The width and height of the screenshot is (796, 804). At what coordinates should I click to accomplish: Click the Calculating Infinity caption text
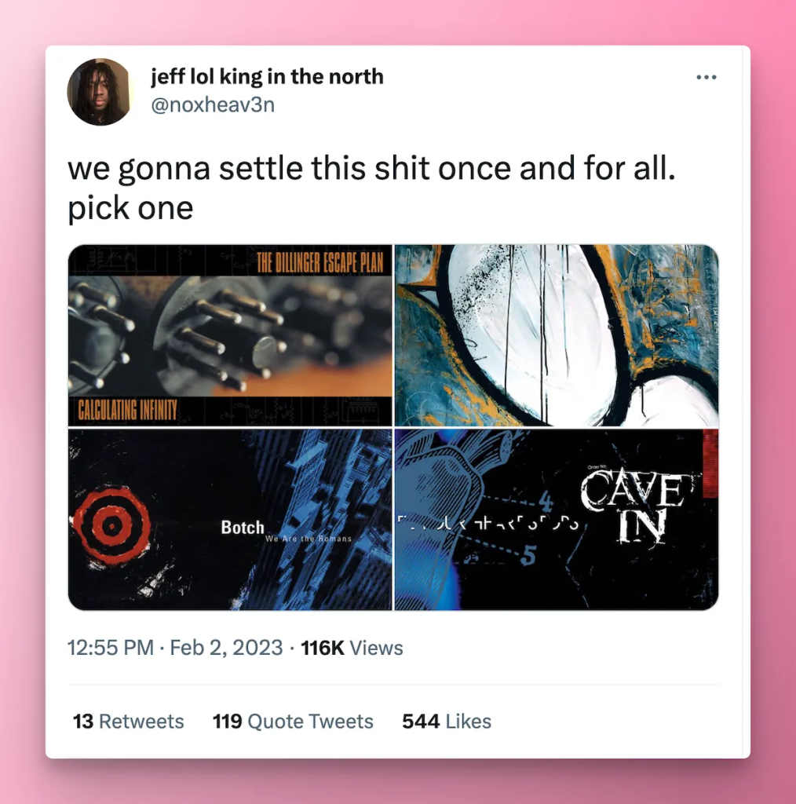[x=128, y=410]
